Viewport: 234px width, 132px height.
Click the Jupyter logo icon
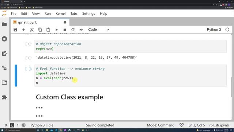point(4,13)
